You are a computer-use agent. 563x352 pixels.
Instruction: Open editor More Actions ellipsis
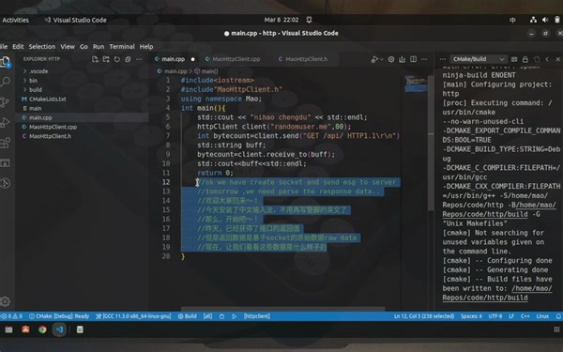click(424, 59)
